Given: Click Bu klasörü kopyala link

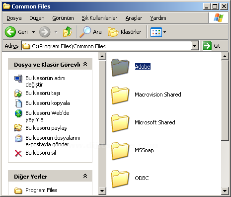Looking at the screenshot, I should [x=48, y=103].
